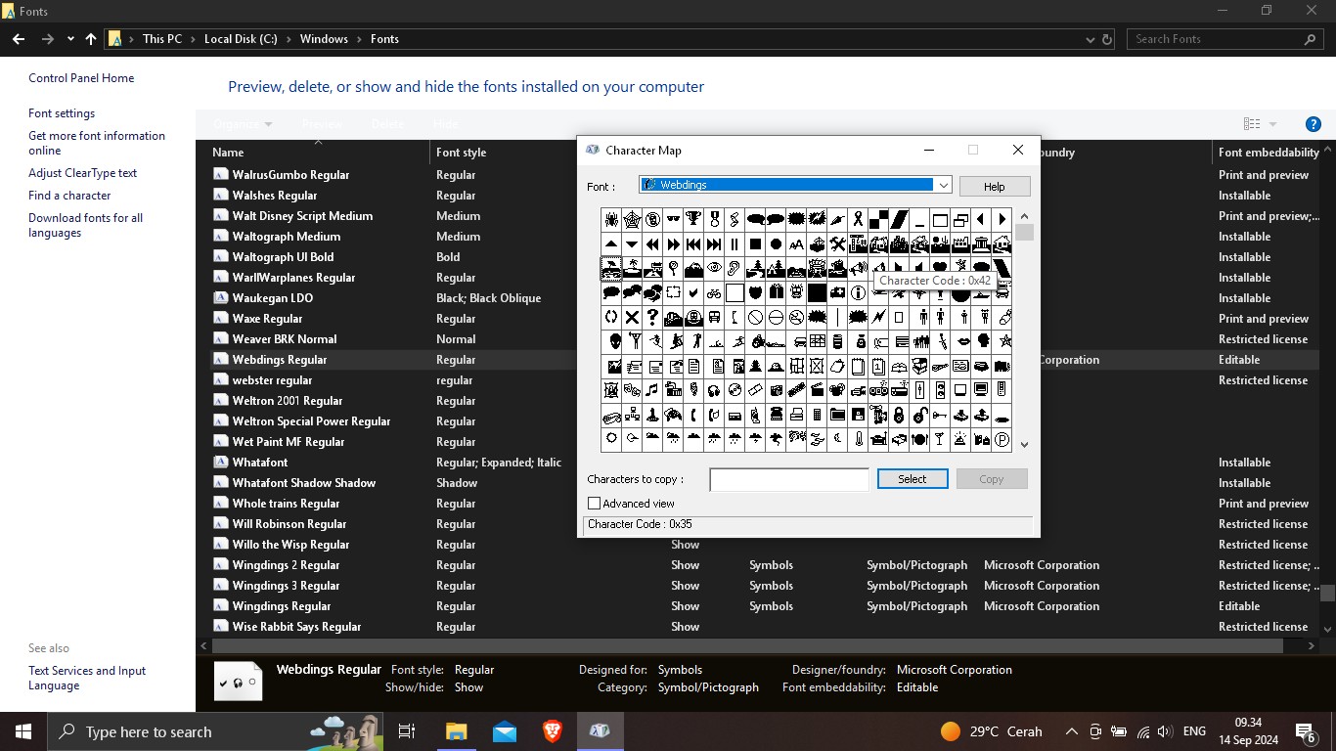Image resolution: width=1336 pixels, height=751 pixels.
Task: Pick the key character in the grid
Action: coord(940,415)
